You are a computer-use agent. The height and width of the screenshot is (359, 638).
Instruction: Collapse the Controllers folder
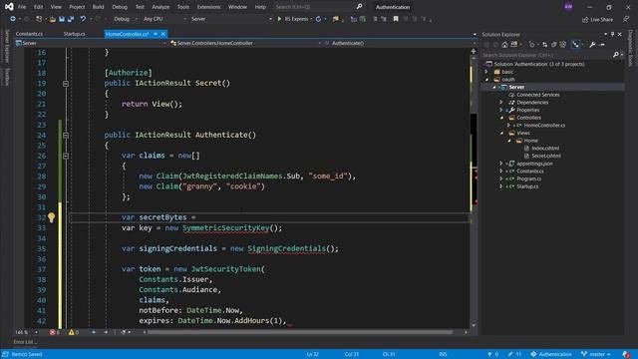click(x=501, y=118)
